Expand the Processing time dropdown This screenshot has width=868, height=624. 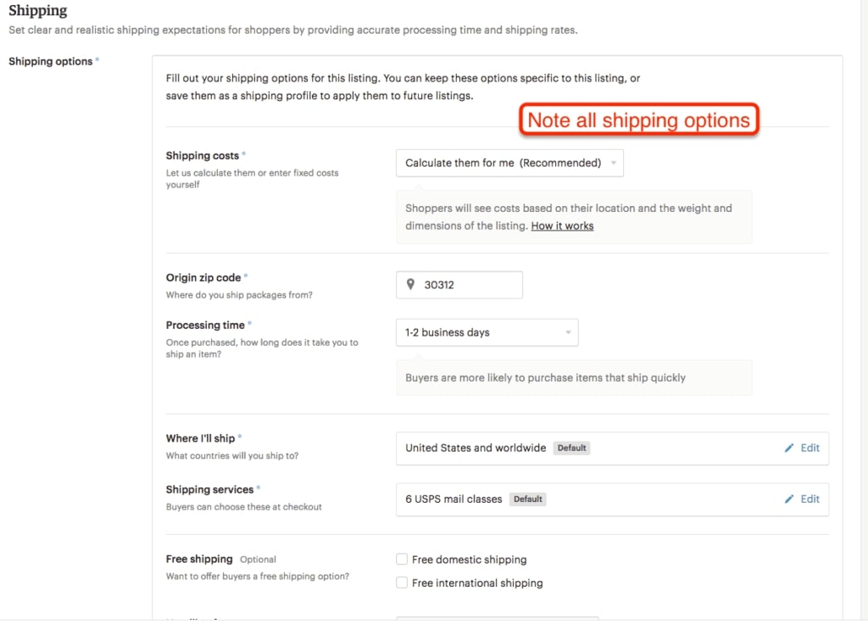coord(487,332)
